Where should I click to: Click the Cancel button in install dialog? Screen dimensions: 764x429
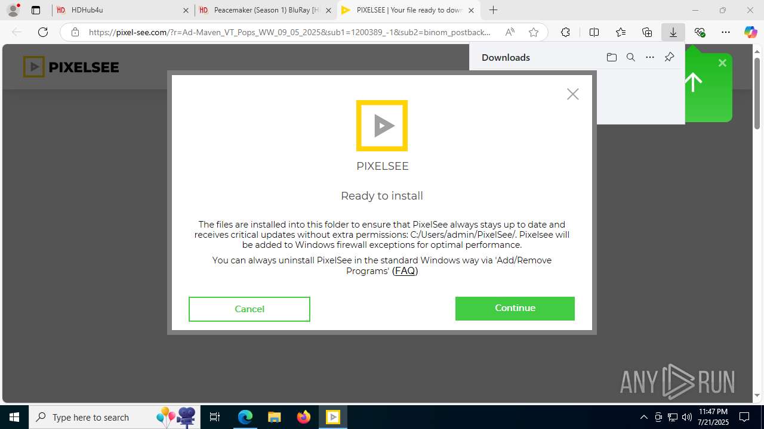coord(249,309)
